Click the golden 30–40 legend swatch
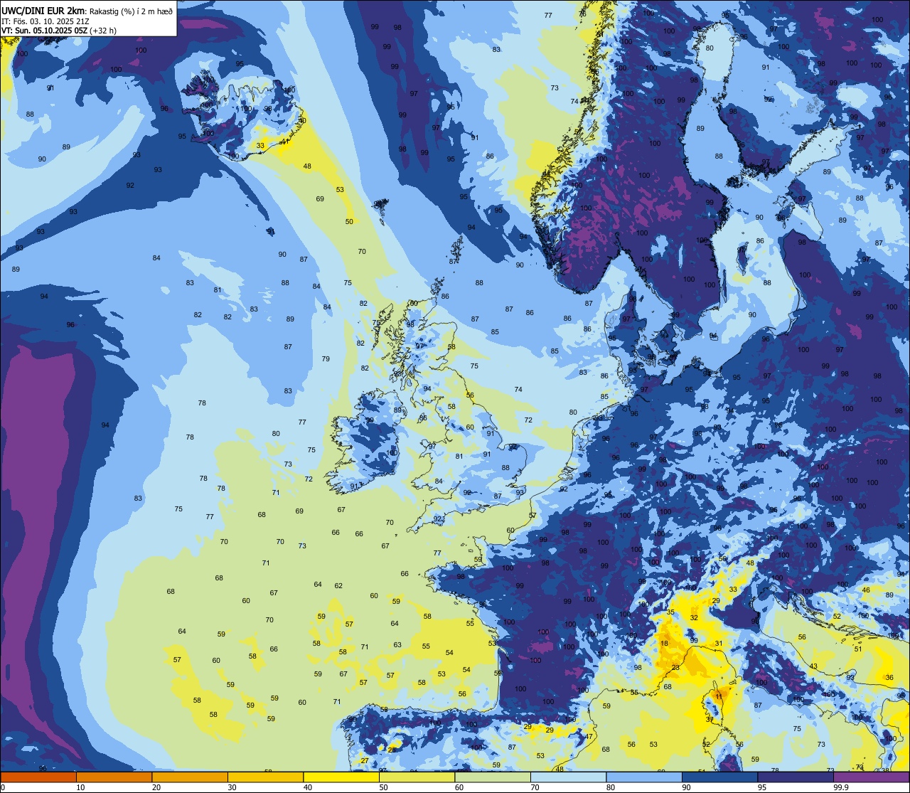Screen dimensions: 910x793 click(266, 777)
